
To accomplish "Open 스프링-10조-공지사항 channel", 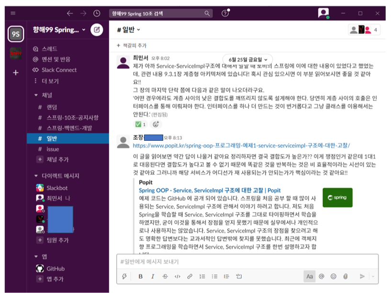I will (68, 117).
